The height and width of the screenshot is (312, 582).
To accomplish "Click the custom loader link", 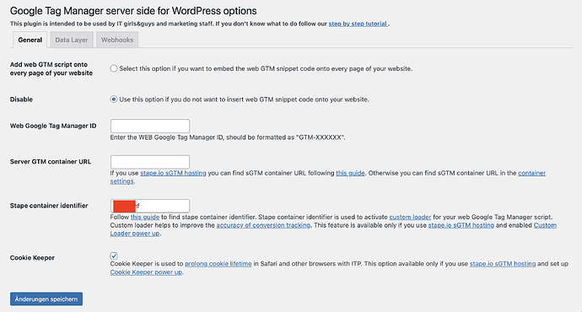I will [410, 217].
